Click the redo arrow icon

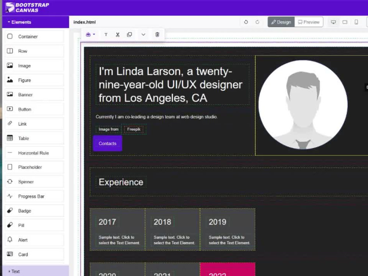point(258,22)
